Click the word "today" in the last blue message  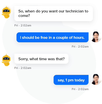[x=79, y=80]
